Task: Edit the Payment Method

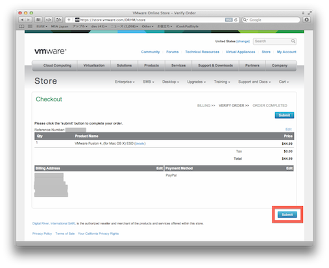Action: (x=289, y=168)
